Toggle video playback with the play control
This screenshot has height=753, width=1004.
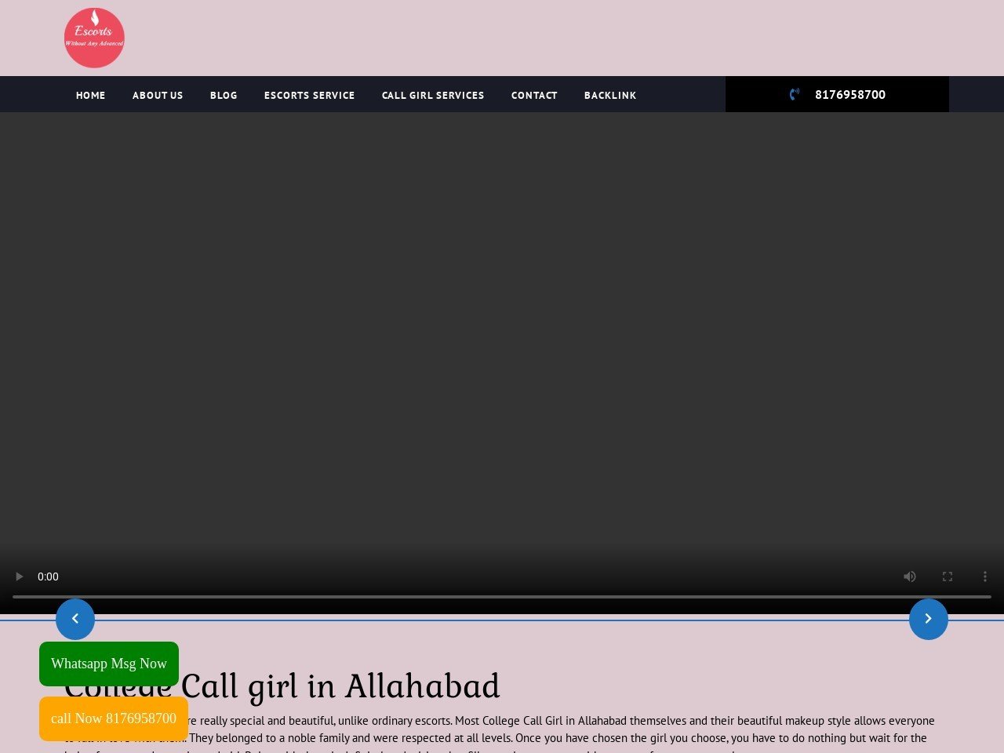click(x=19, y=577)
